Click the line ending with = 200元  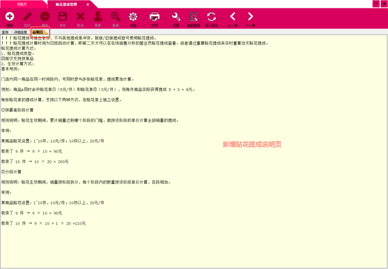tap(35, 162)
